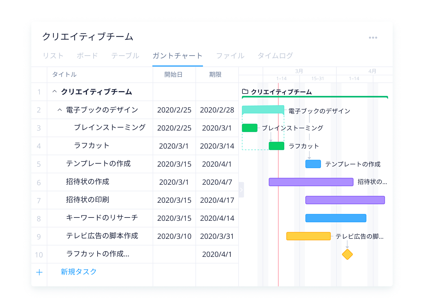Screen dimensions: 424x308
Task: Click the green クリエイティブチーム project summary bar
Action: [x=315, y=97]
